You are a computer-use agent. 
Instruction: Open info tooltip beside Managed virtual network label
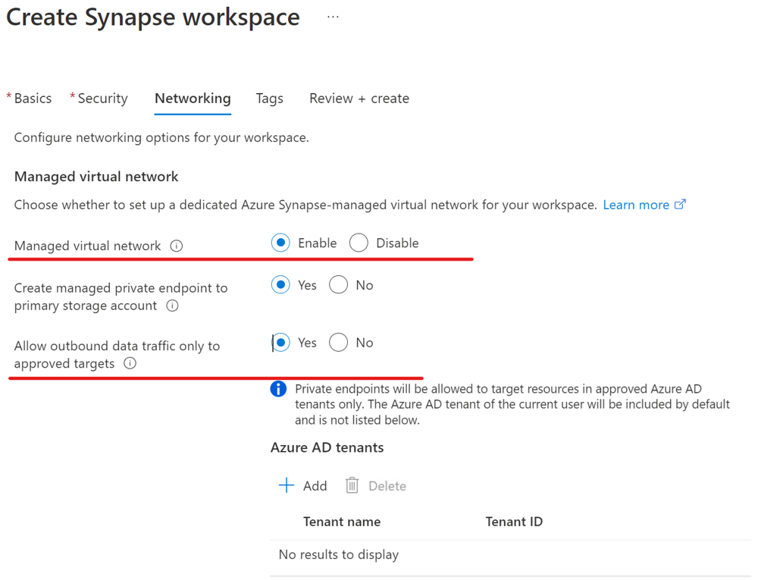[177, 246]
